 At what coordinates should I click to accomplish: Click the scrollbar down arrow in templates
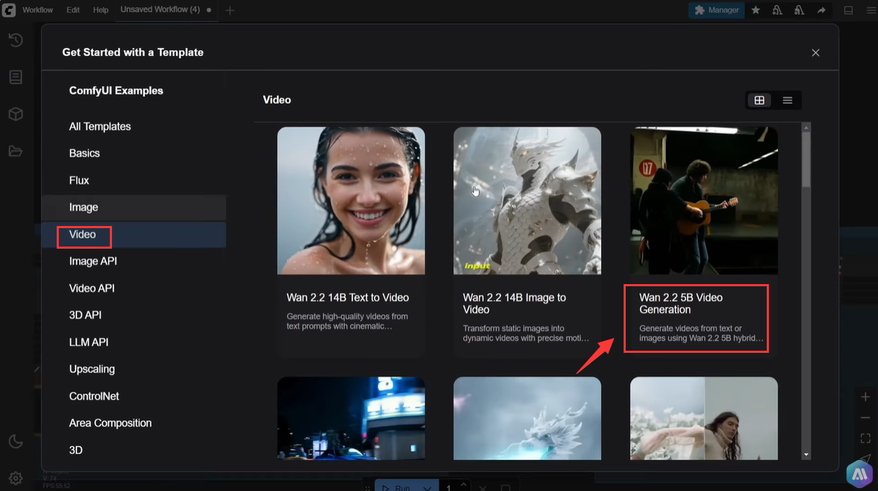[806, 455]
